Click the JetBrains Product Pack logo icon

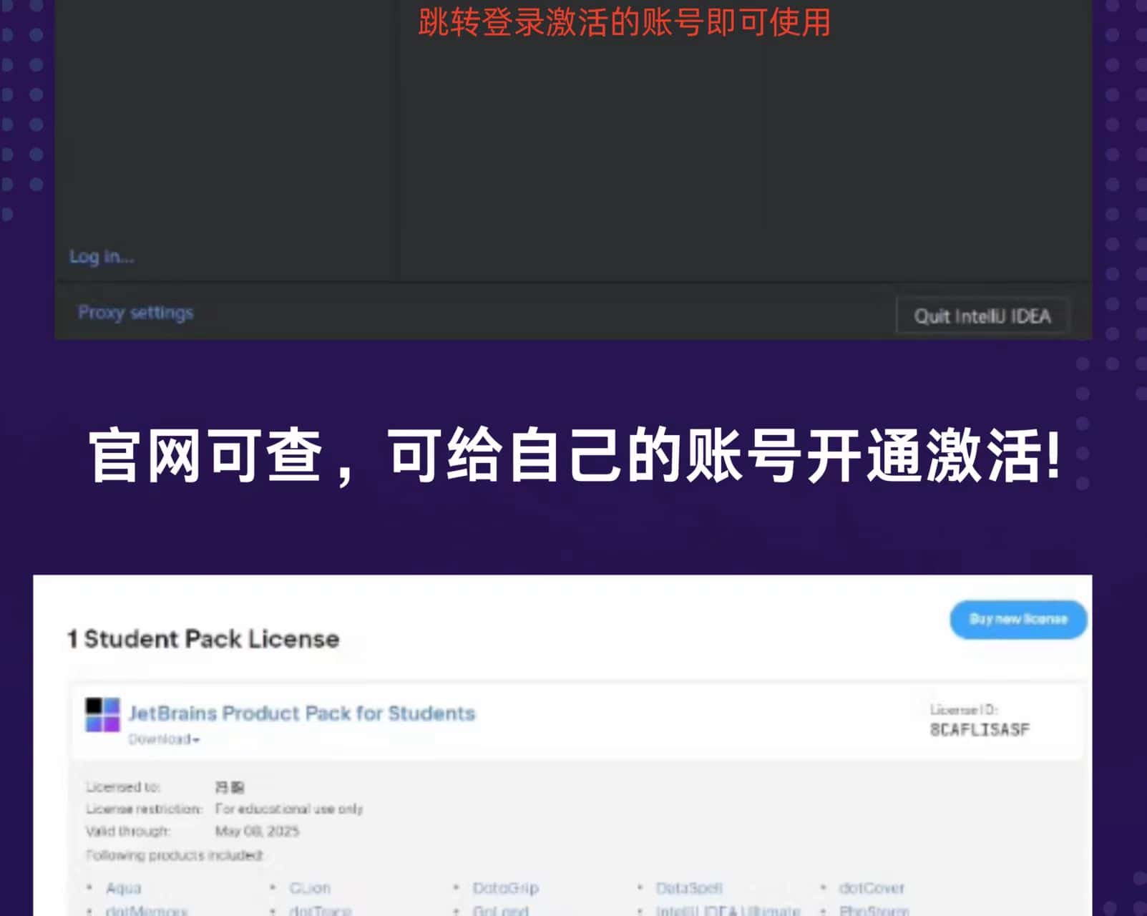click(x=102, y=715)
